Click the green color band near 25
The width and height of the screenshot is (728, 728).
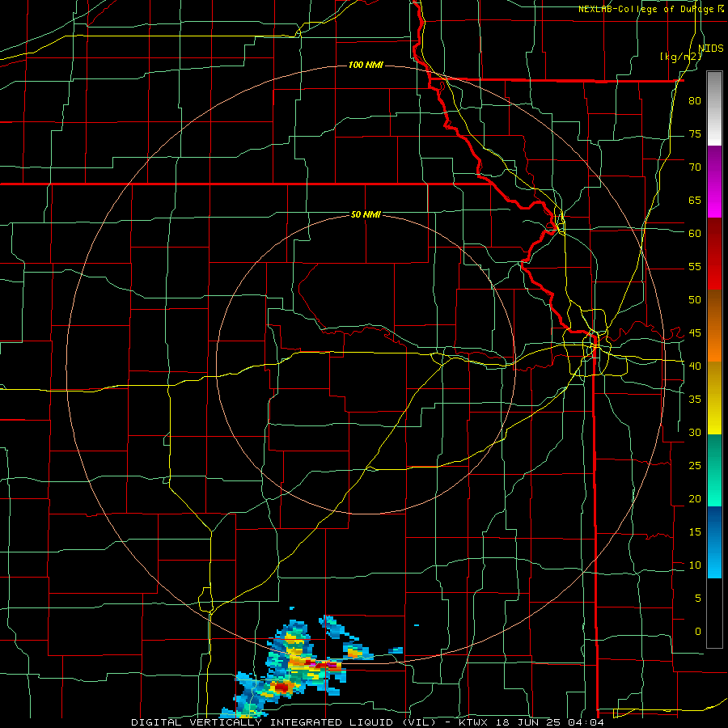[714, 470]
